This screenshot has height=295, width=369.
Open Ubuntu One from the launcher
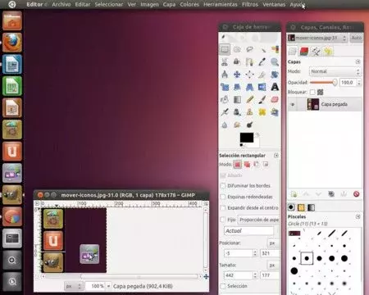12,151
